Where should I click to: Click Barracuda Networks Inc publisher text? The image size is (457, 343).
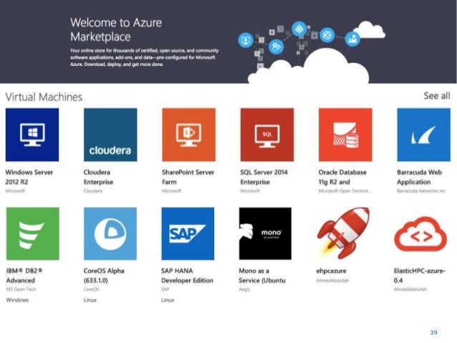[x=421, y=191]
